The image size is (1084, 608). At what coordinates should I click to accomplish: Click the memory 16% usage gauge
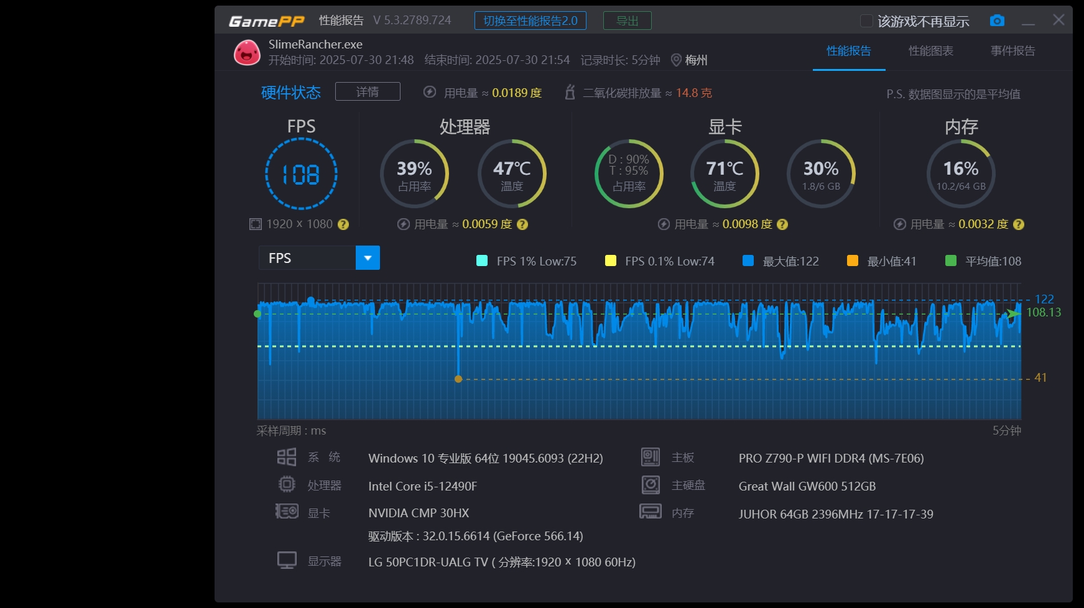click(x=961, y=173)
